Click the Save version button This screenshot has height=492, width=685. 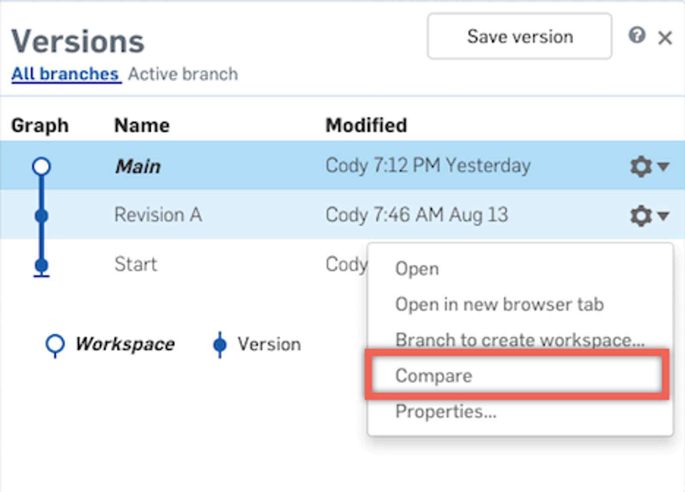tap(519, 36)
